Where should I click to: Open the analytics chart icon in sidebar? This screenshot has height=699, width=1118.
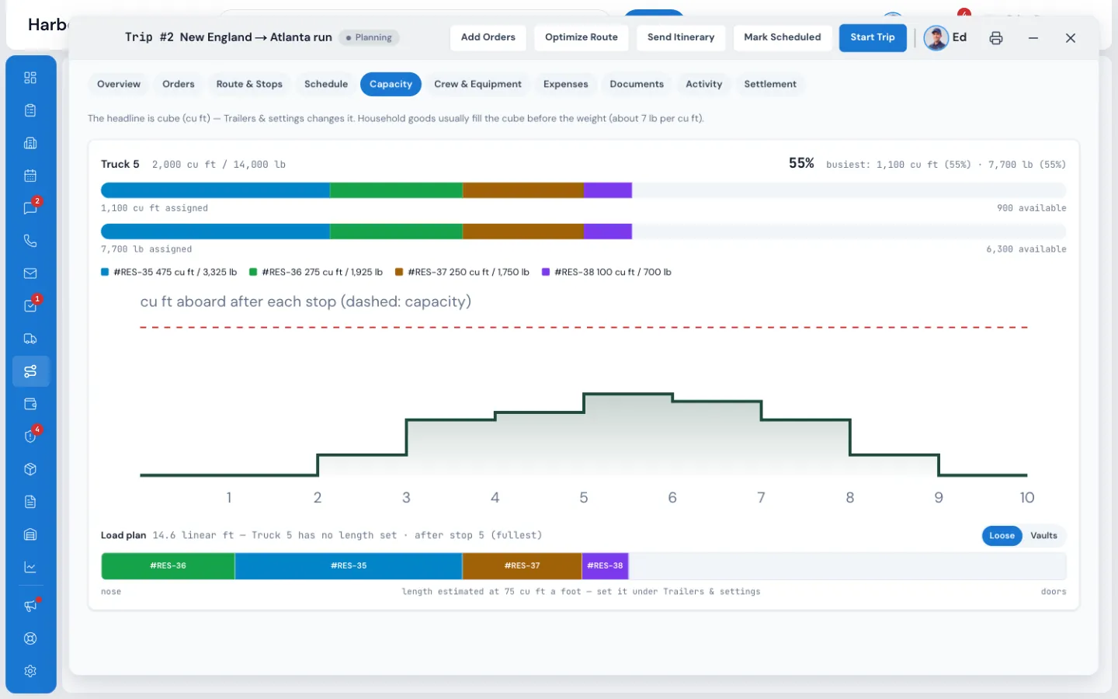(30, 567)
